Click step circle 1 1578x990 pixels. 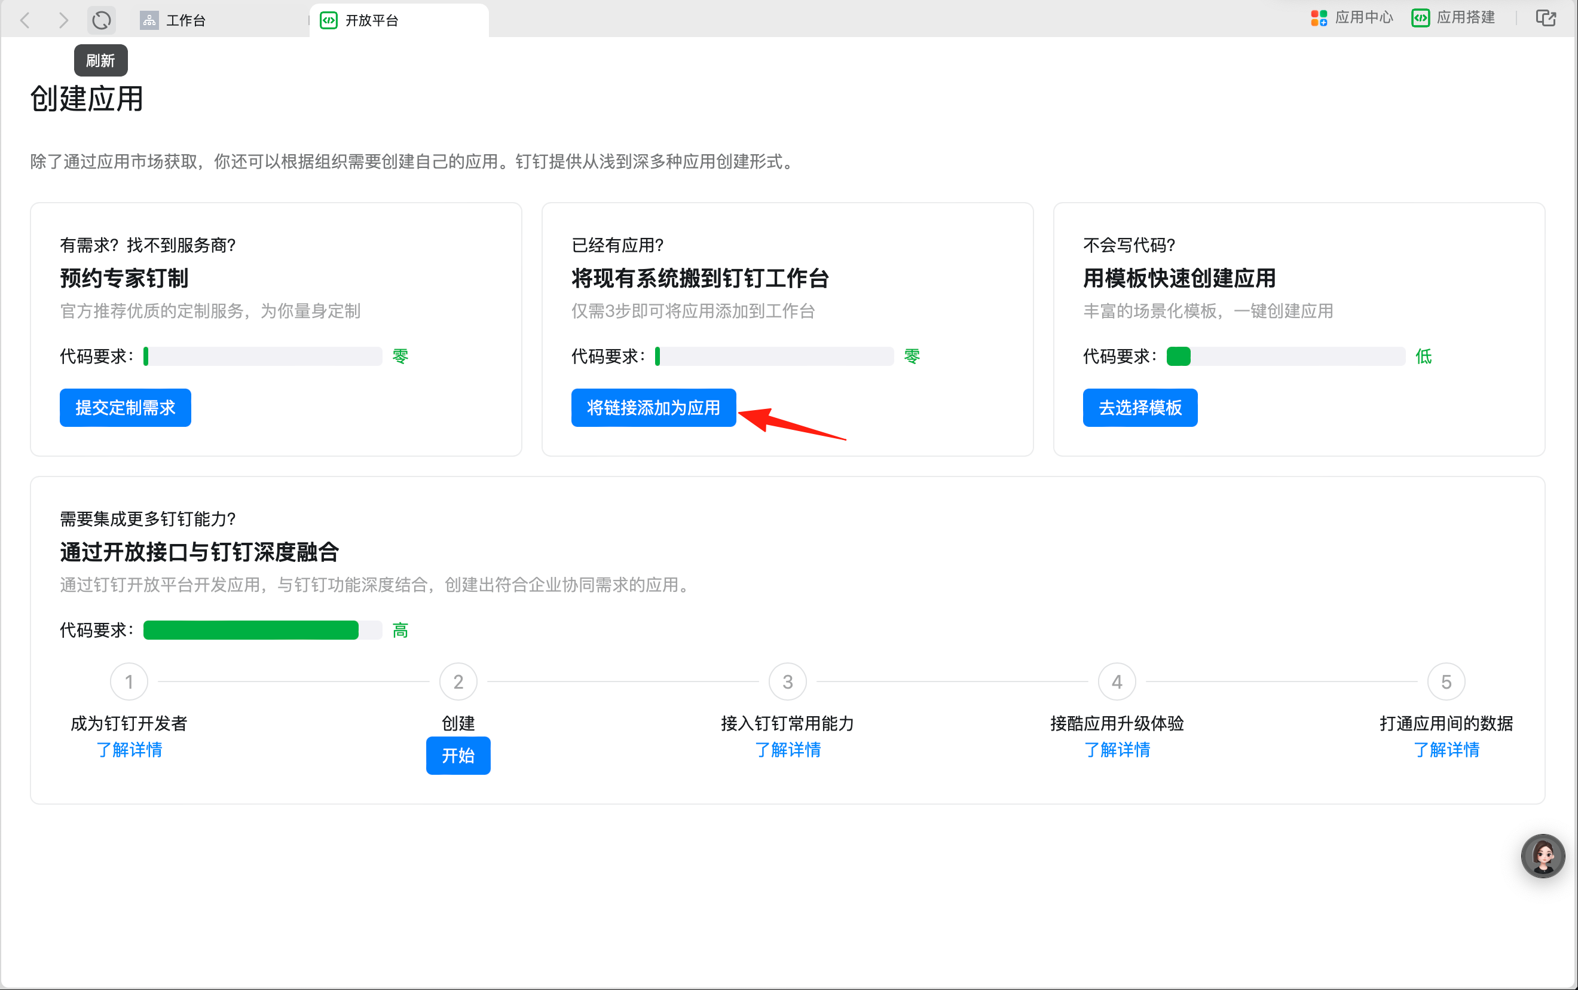(129, 682)
